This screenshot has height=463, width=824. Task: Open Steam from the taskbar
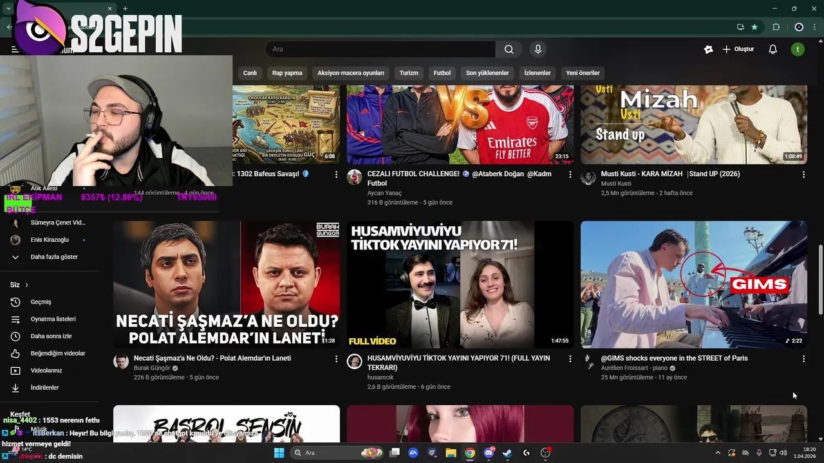tap(507, 453)
